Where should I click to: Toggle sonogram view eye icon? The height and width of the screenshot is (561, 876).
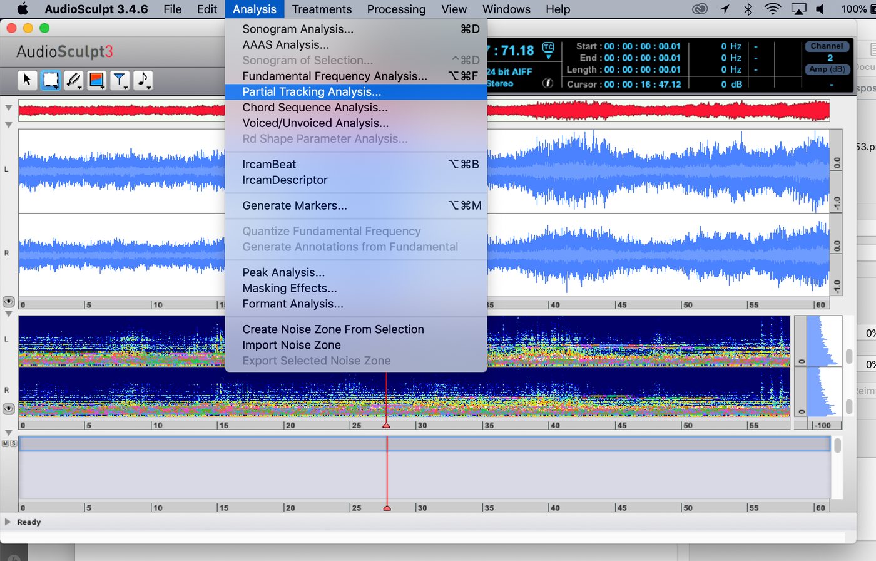(x=8, y=409)
